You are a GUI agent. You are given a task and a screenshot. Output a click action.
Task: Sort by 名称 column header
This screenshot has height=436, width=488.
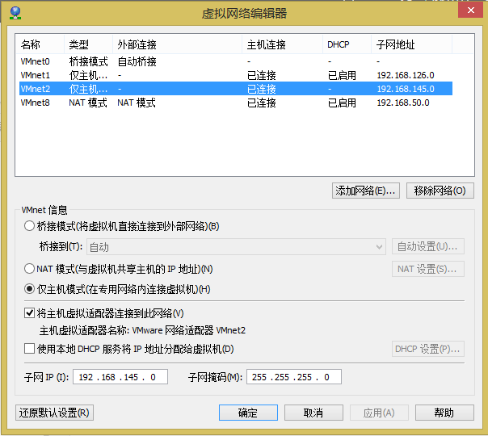point(40,44)
